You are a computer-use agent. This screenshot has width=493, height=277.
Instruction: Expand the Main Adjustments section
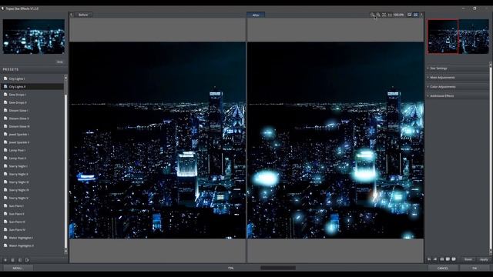pyautogui.click(x=458, y=78)
